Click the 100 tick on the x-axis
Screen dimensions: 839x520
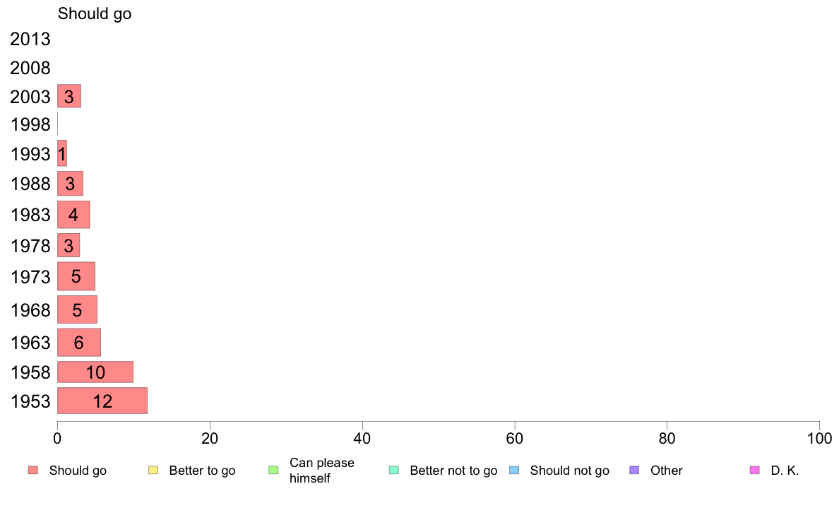[819, 439]
